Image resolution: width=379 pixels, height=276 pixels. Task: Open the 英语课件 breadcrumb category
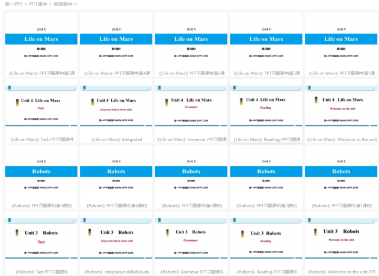64,4
